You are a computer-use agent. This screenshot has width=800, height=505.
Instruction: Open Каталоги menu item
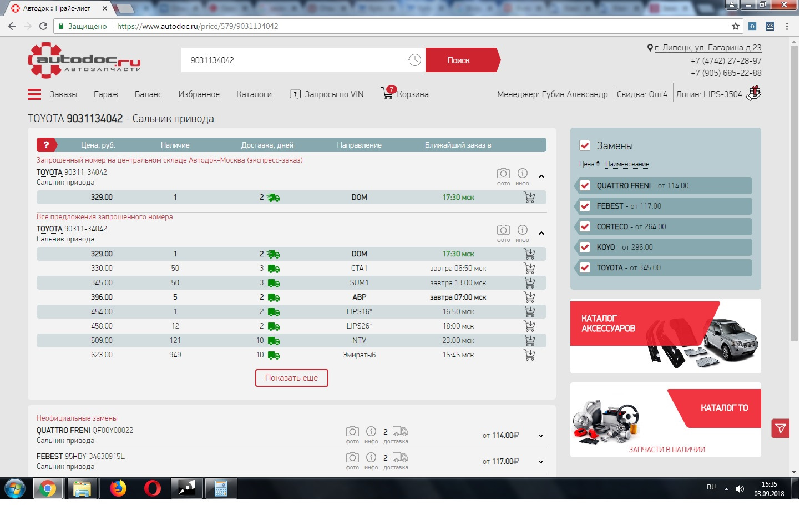[x=254, y=94]
